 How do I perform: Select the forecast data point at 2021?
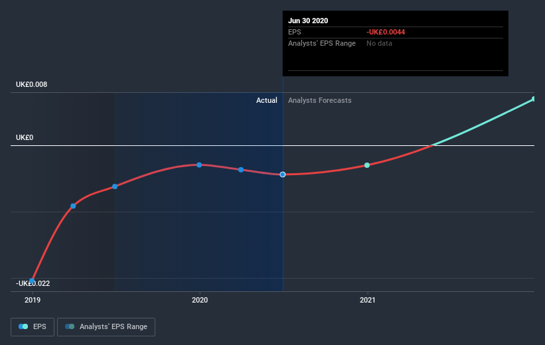click(367, 165)
